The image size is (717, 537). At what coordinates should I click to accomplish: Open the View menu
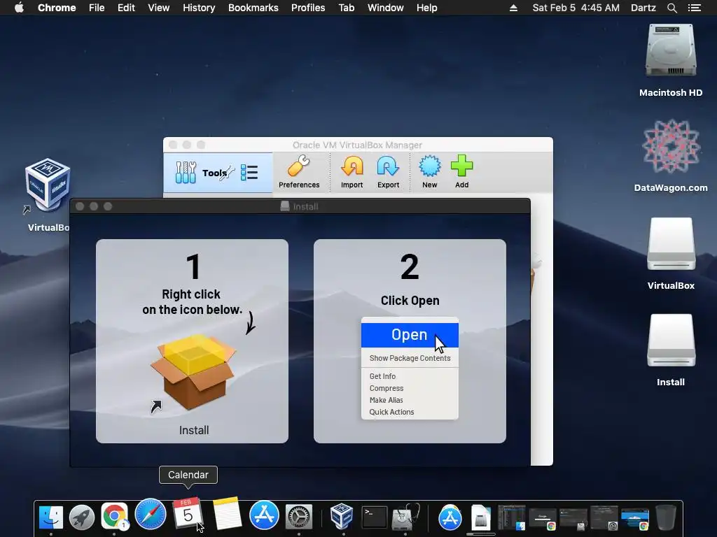(159, 8)
